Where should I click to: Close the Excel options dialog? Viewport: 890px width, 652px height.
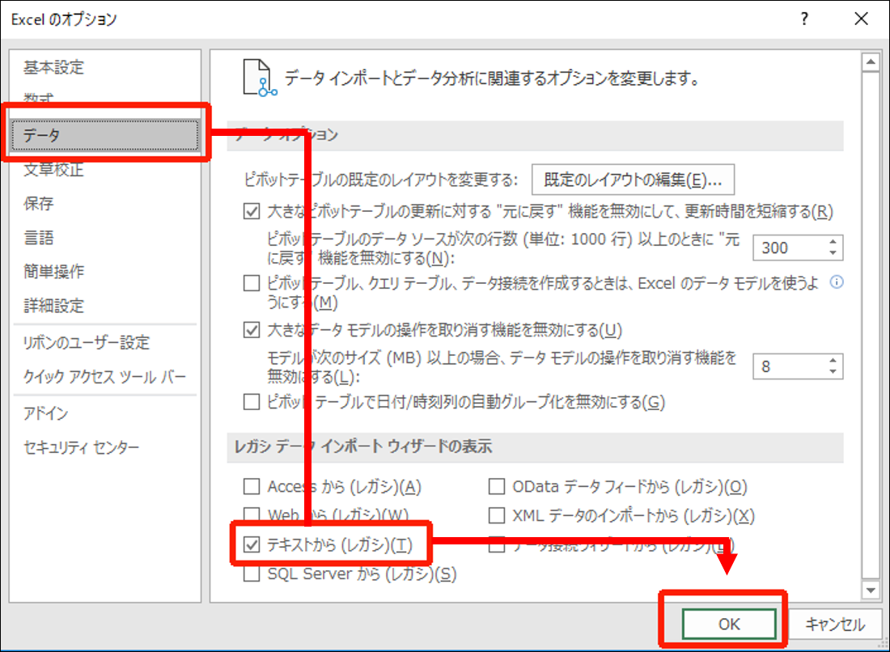pyautogui.click(x=861, y=19)
